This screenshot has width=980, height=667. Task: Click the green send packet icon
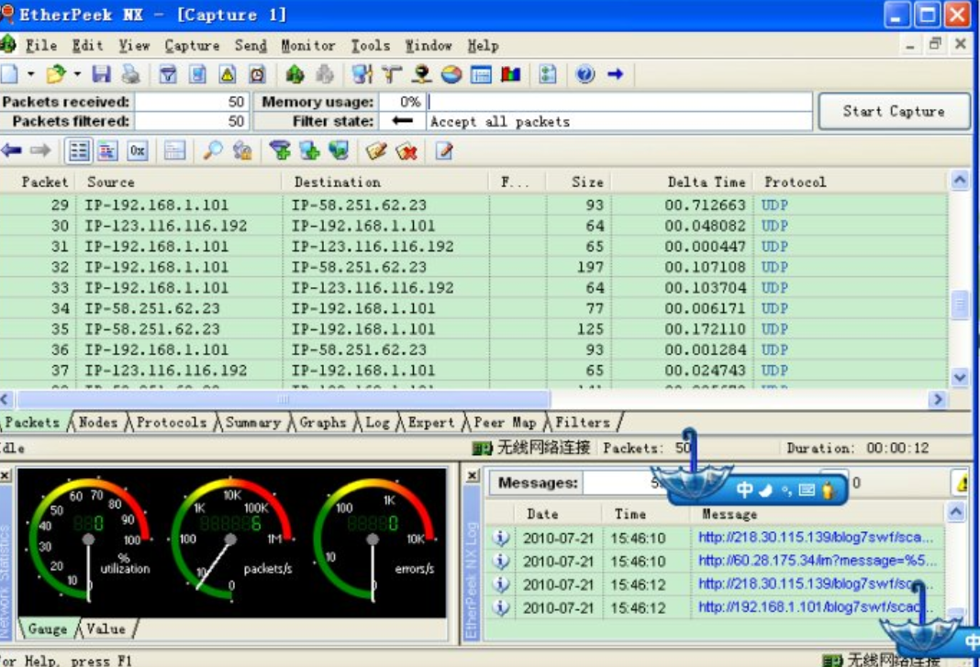295,74
